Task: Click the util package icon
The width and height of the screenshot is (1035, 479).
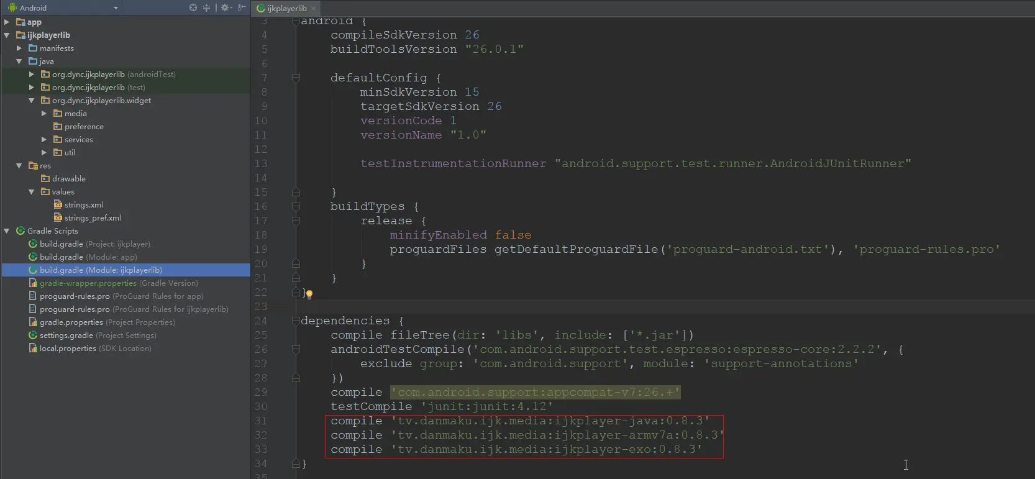Action: [58, 152]
